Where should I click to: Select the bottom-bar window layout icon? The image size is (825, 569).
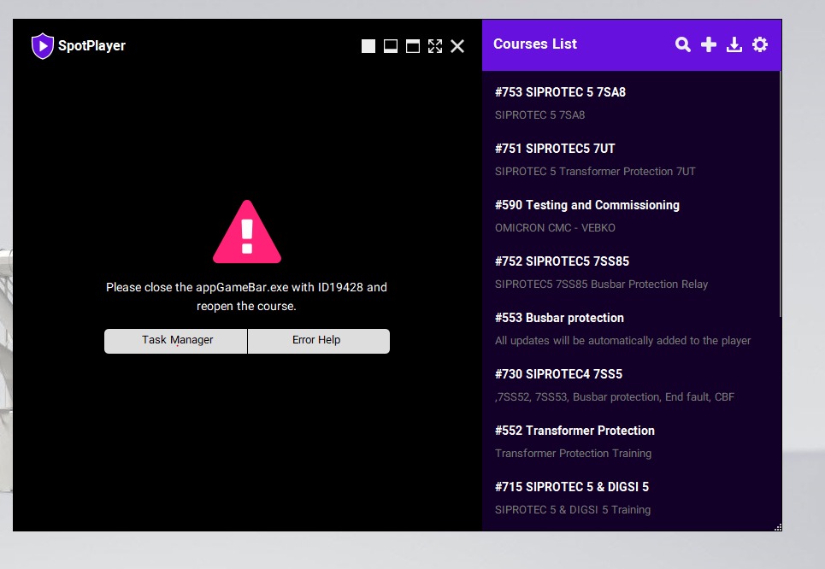click(391, 46)
